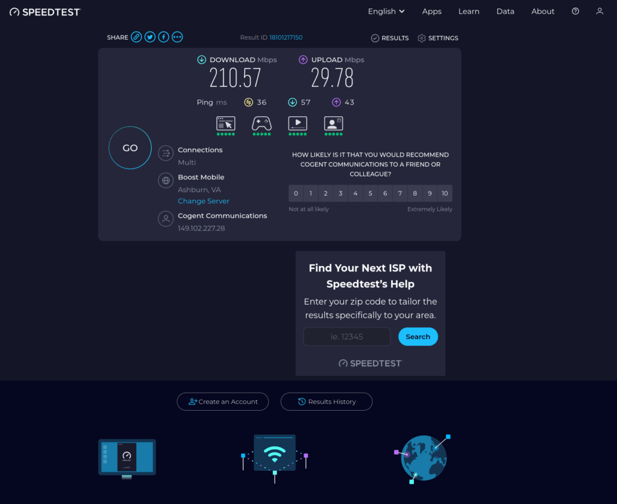Click the desktop app monitor illustration
Viewport: 617px width, 504px height.
pyautogui.click(x=127, y=459)
